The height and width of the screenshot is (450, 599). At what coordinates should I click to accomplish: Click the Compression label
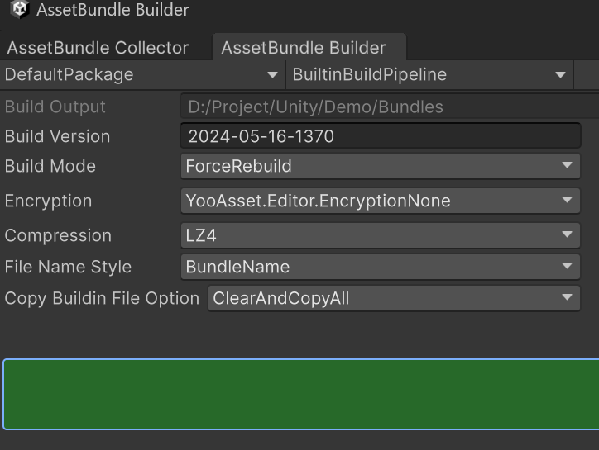tap(58, 235)
